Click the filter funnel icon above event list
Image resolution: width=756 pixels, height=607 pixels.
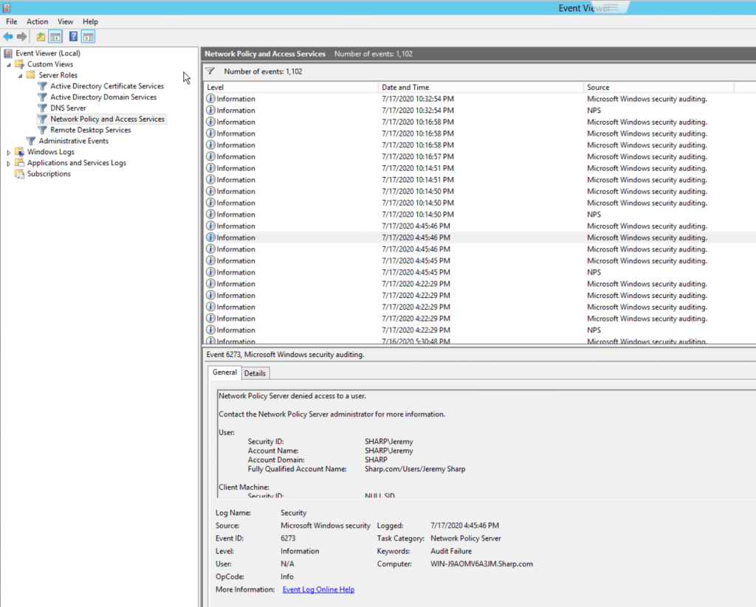pyautogui.click(x=210, y=72)
